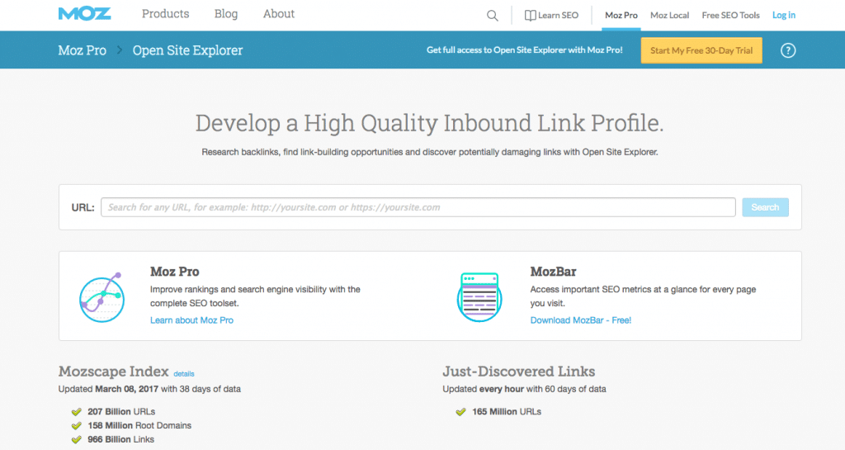
Task: Start My Free 30-Day Trial button
Action: (701, 50)
